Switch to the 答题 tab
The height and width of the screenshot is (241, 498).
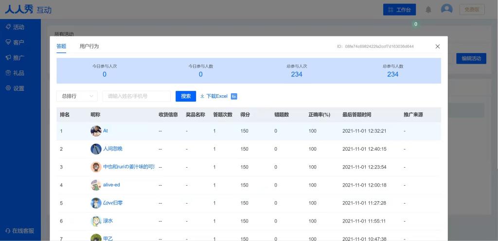pyautogui.click(x=61, y=46)
